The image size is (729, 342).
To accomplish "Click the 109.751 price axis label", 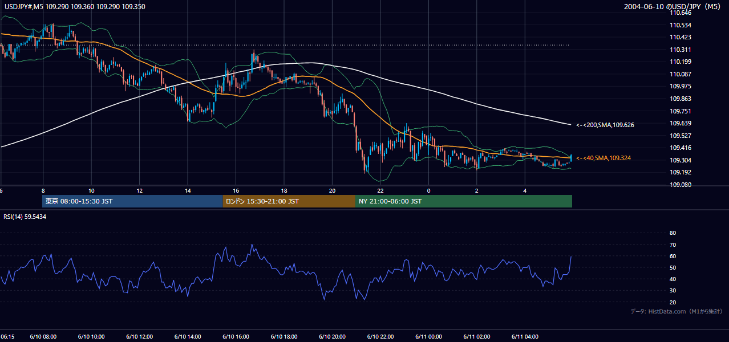I will coord(680,111).
